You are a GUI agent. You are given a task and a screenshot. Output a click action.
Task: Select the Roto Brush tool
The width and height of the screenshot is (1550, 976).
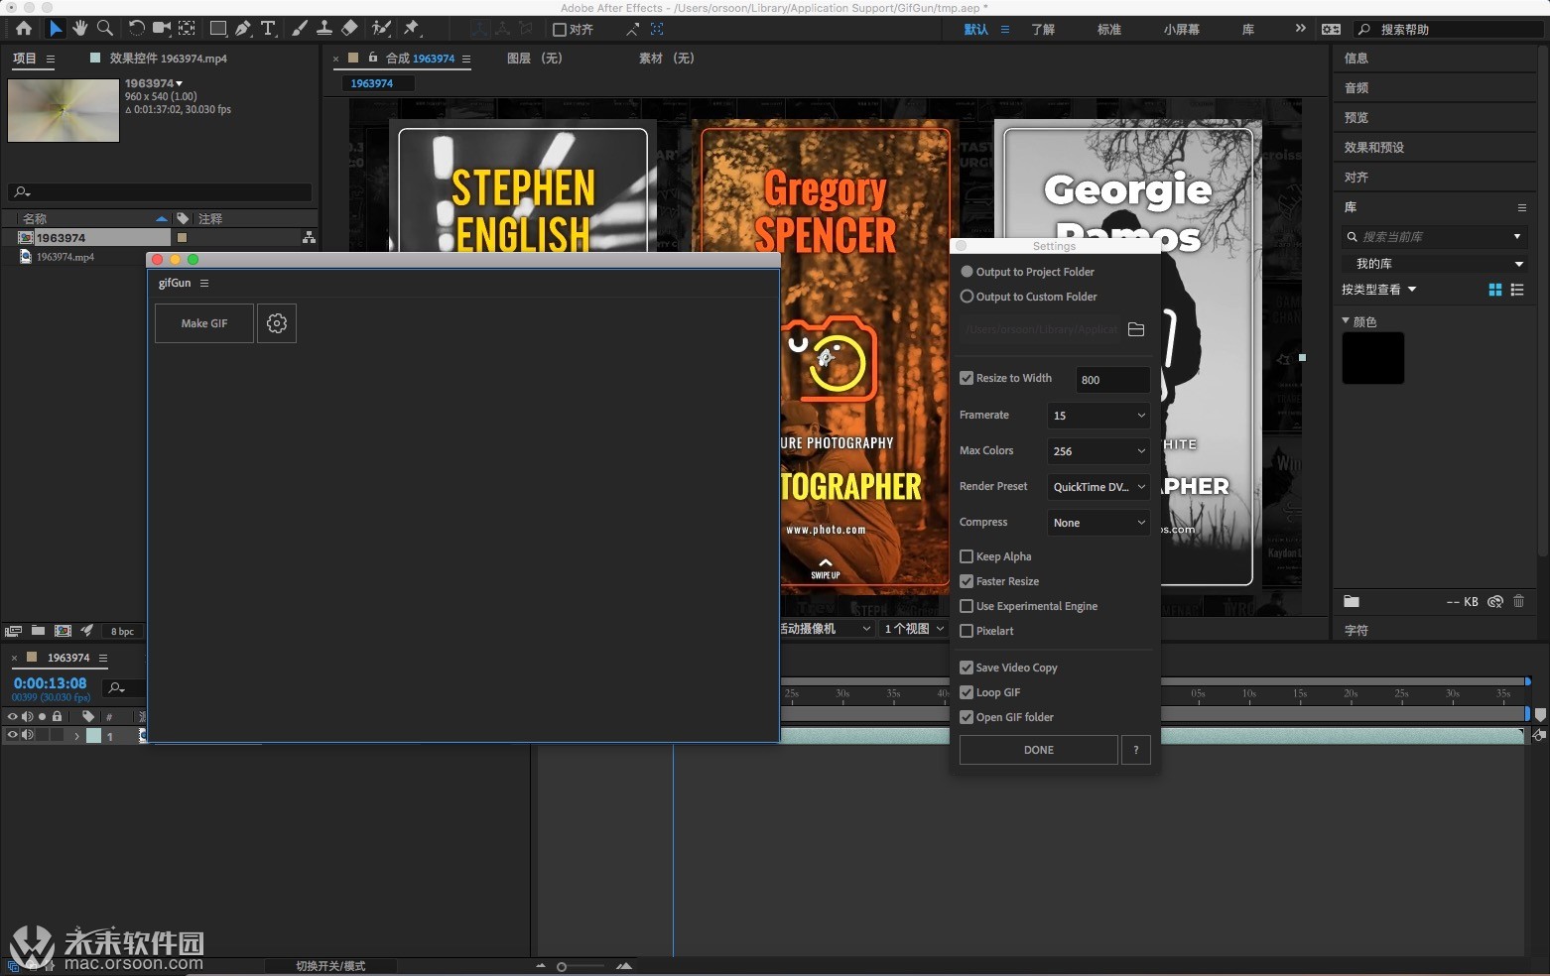tap(381, 29)
